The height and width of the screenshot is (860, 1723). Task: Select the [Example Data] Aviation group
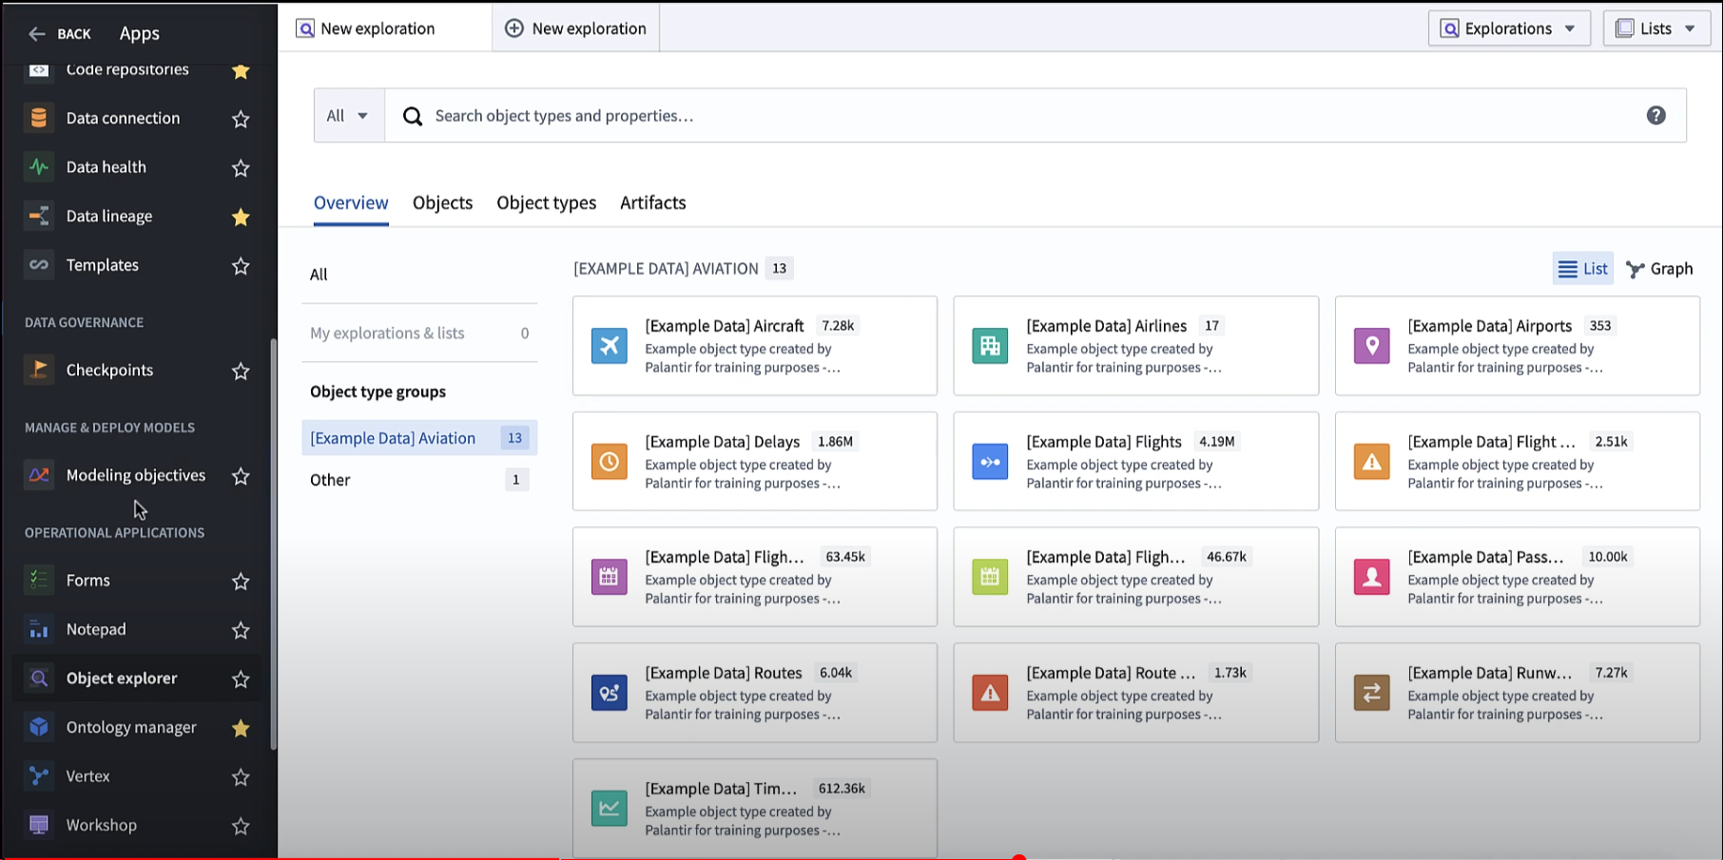click(x=419, y=438)
